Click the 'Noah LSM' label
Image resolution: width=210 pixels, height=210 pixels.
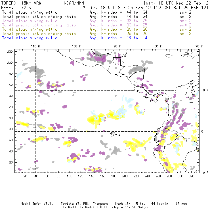(123, 204)
